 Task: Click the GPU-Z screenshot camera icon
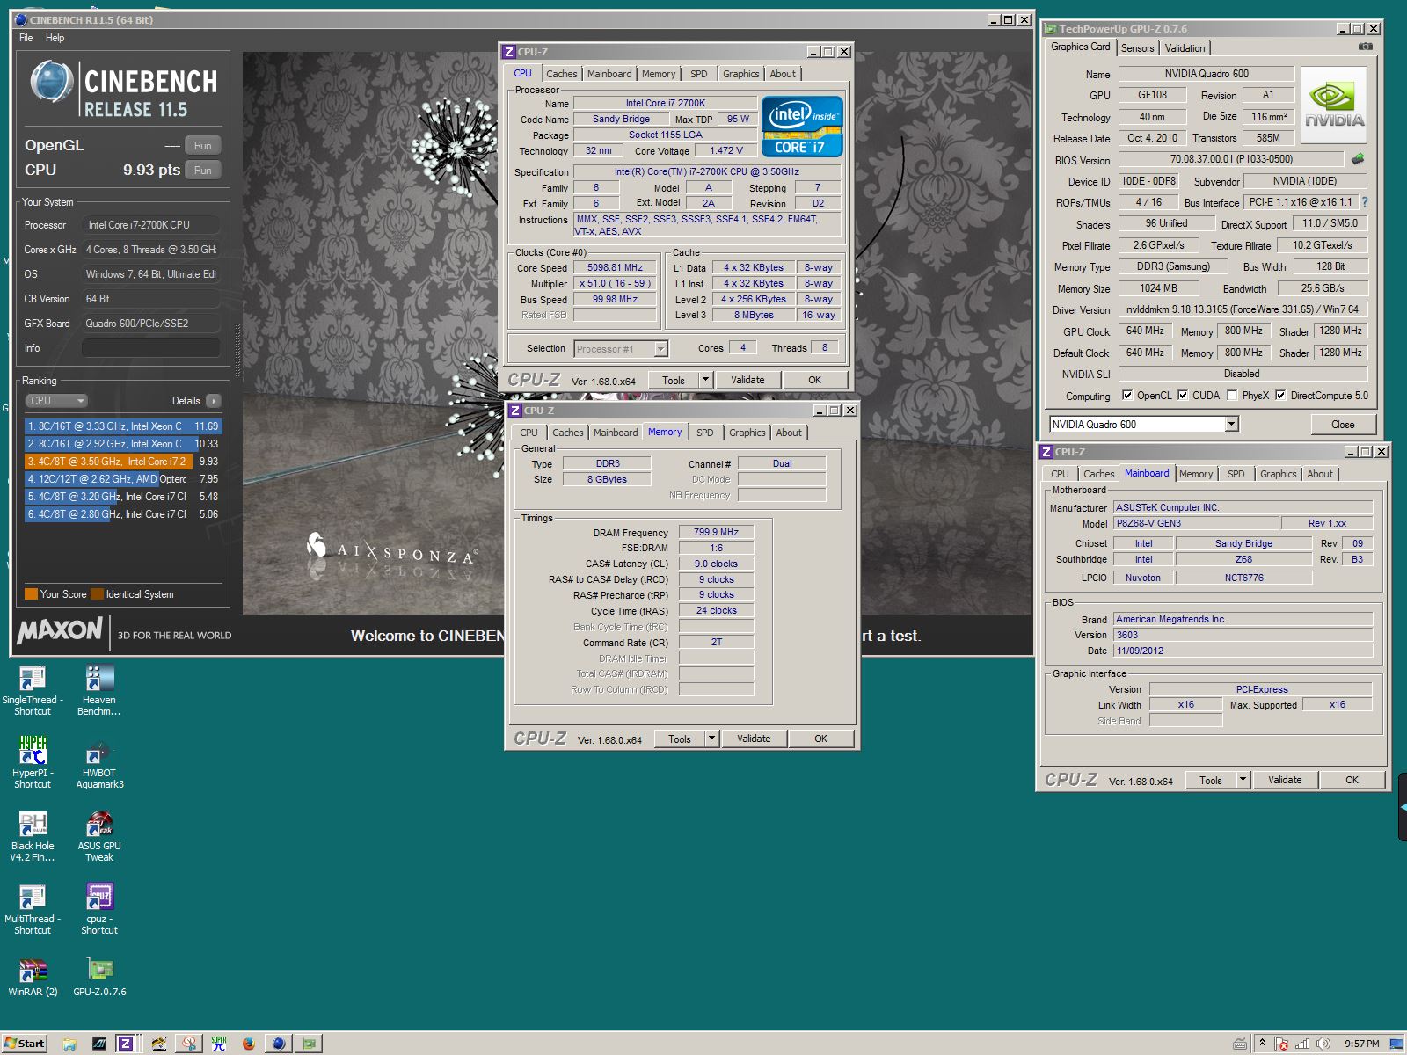pyautogui.click(x=1365, y=47)
